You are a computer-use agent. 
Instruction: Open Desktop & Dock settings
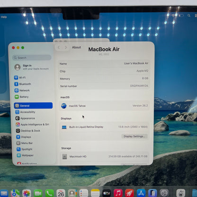click(28, 131)
